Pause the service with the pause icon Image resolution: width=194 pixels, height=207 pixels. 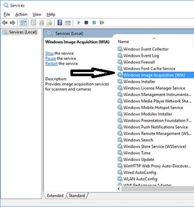pyautogui.click(x=94, y=23)
